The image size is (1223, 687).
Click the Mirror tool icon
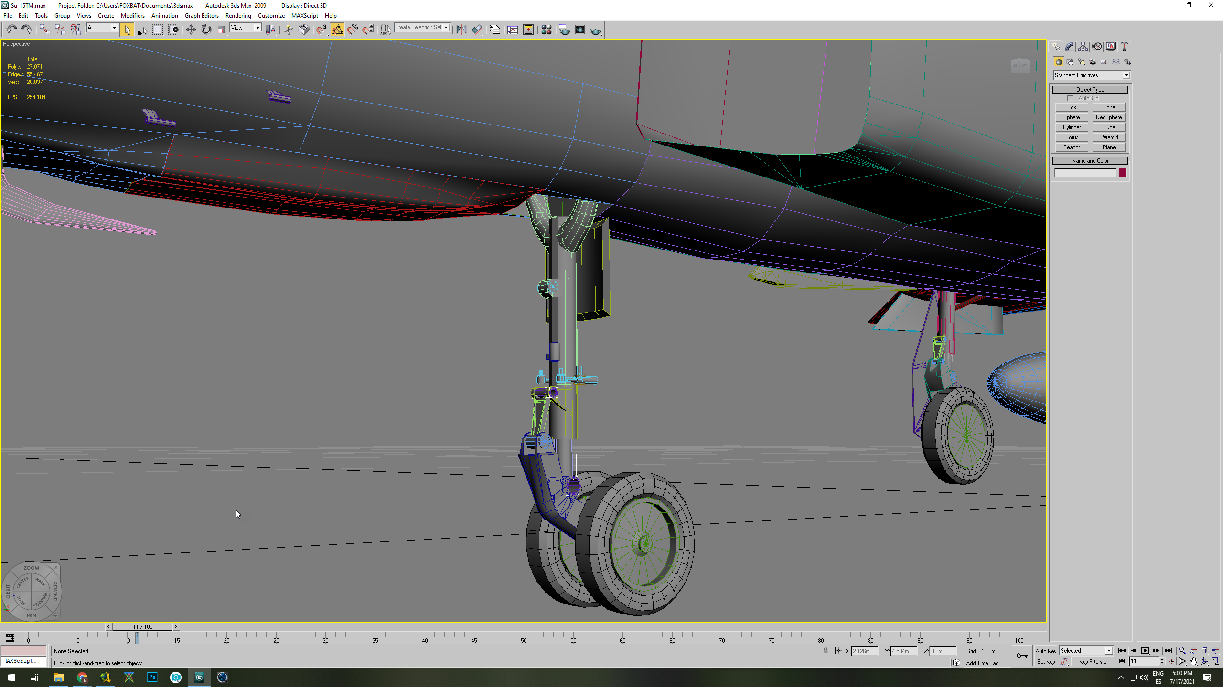[461, 30]
